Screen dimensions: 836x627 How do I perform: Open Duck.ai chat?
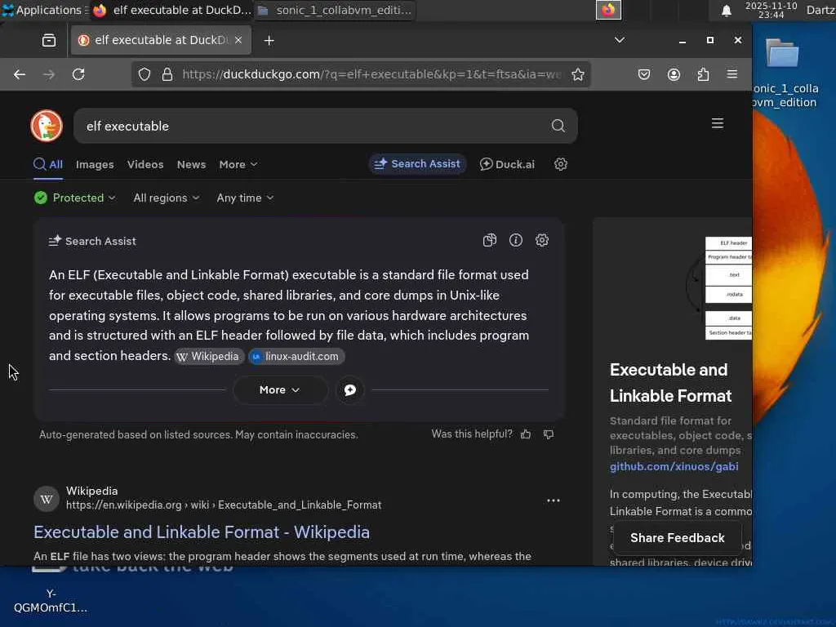pos(507,164)
